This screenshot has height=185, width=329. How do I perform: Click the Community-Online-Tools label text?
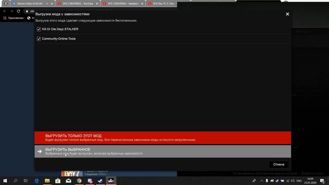59,39
